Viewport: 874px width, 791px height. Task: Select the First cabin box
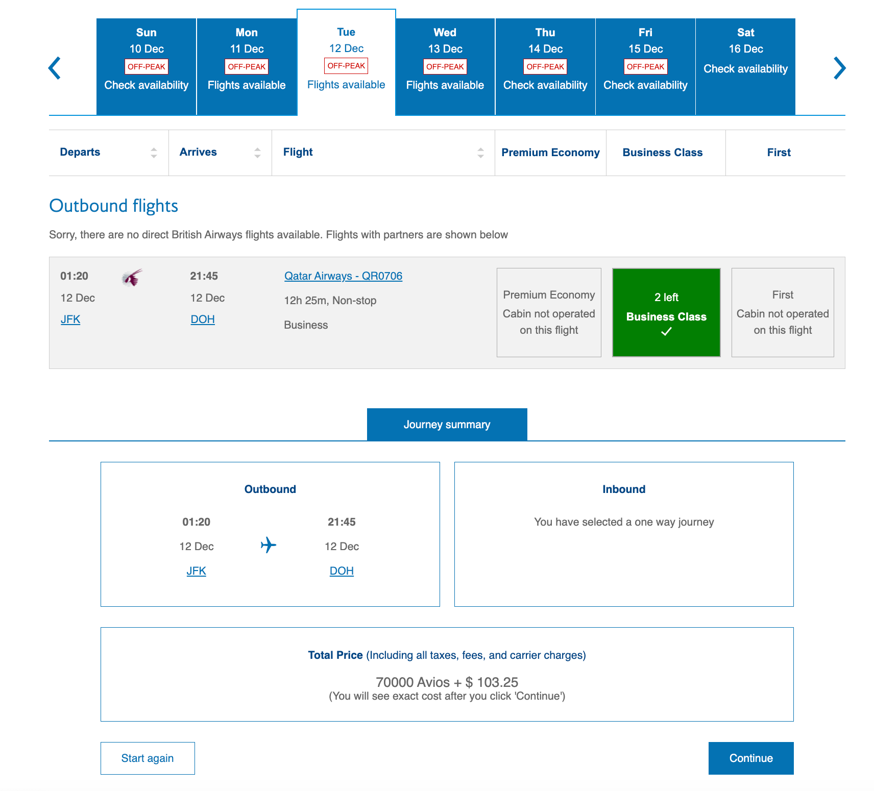[x=782, y=312]
